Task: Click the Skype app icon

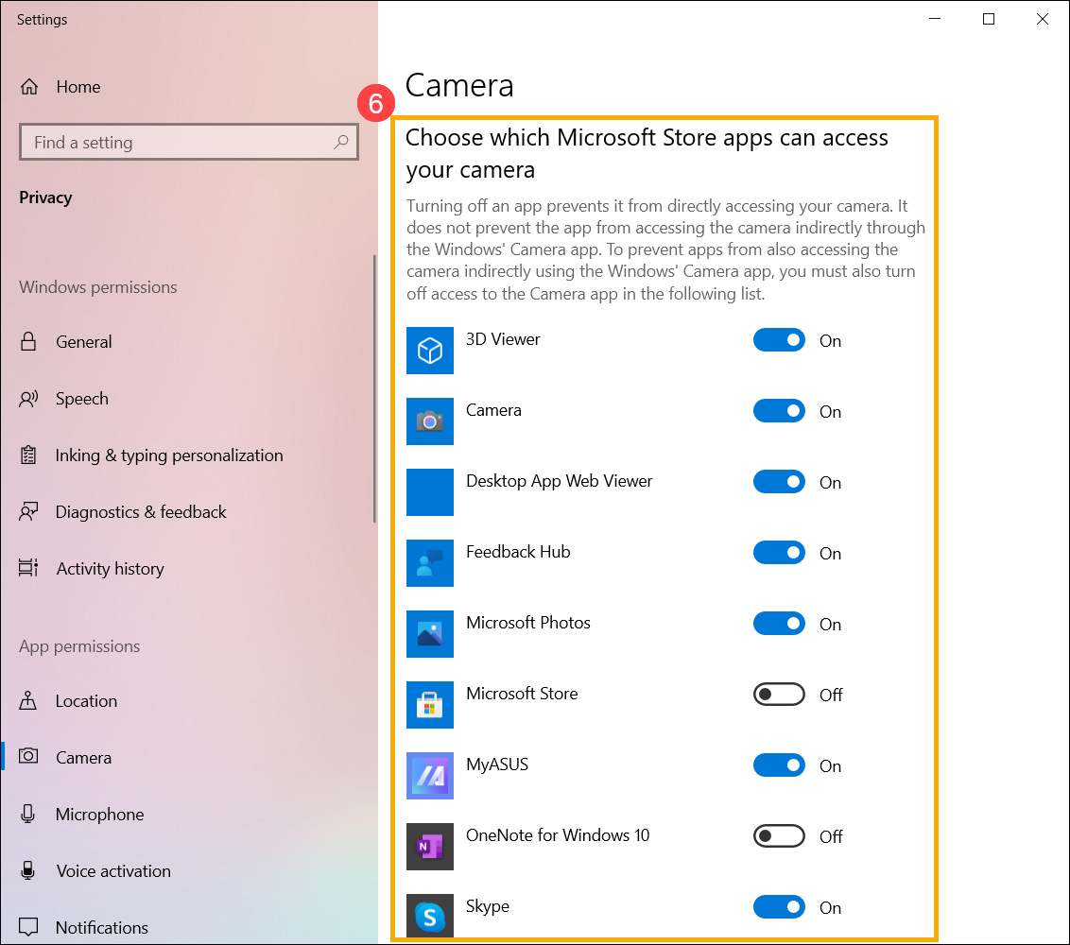Action: click(x=430, y=916)
